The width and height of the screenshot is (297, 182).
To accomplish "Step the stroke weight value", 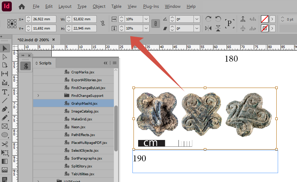I will coord(282,19).
